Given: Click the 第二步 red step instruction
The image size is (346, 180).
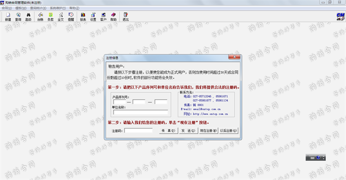Looking at the screenshot, I should point(159,122).
